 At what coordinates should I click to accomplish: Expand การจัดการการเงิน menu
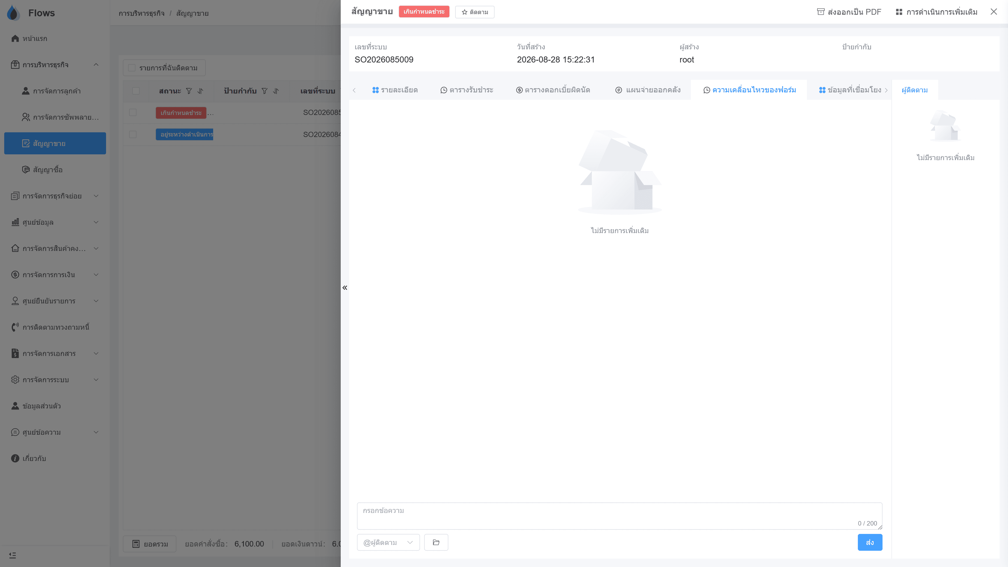[x=55, y=274]
